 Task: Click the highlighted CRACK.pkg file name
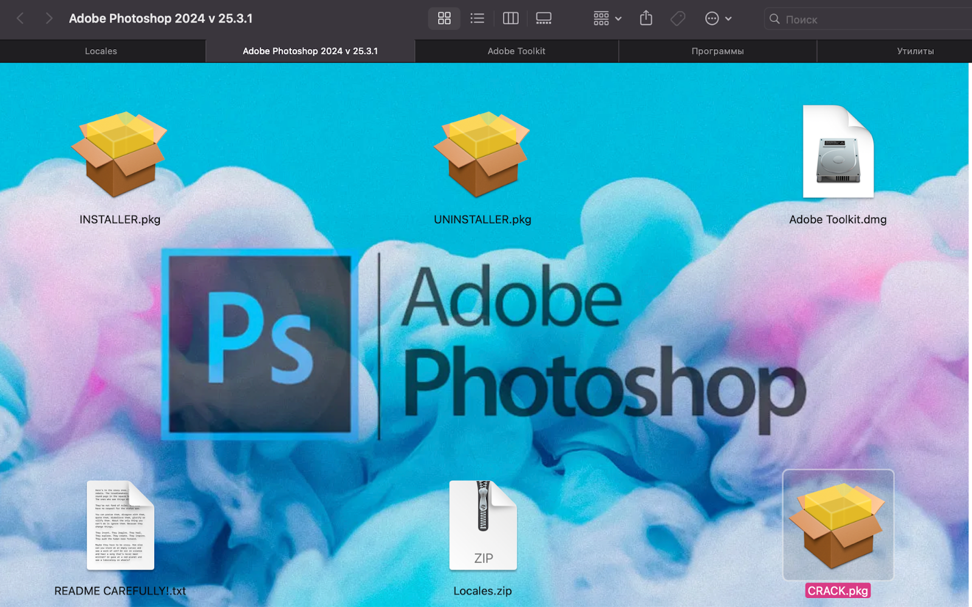click(x=838, y=591)
